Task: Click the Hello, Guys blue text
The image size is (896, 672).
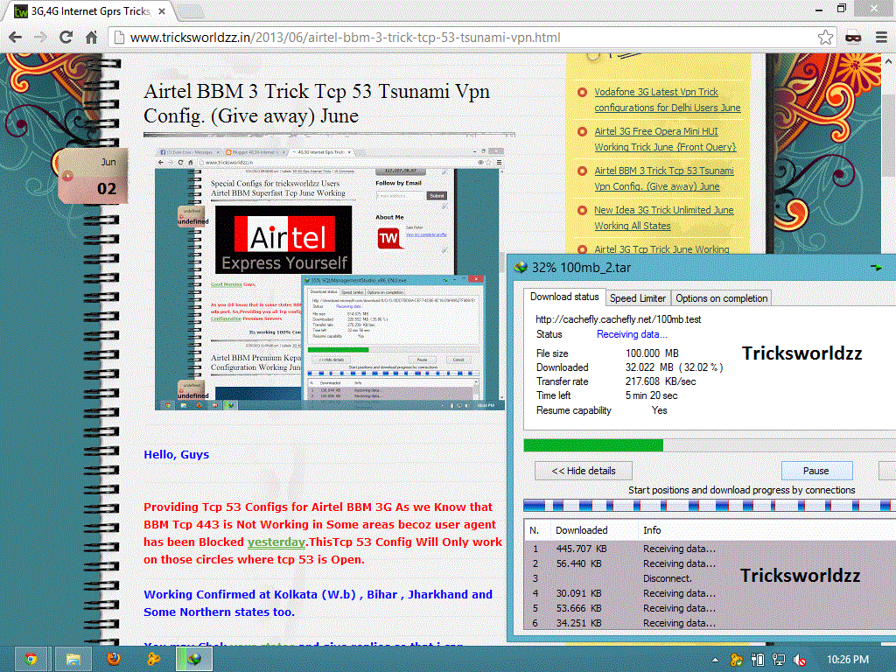Action: [176, 455]
